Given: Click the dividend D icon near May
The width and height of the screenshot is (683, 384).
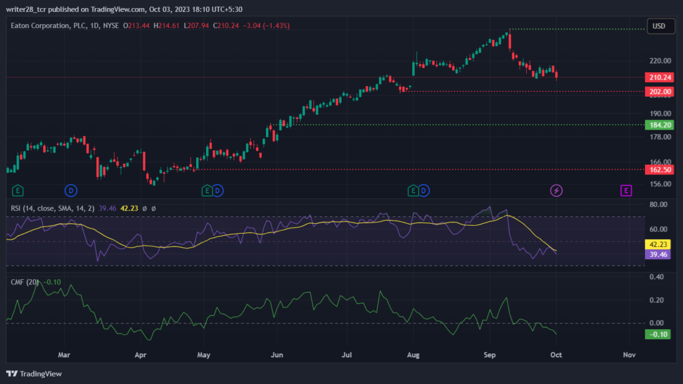Looking at the screenshot, I should [x=217, y=191].
